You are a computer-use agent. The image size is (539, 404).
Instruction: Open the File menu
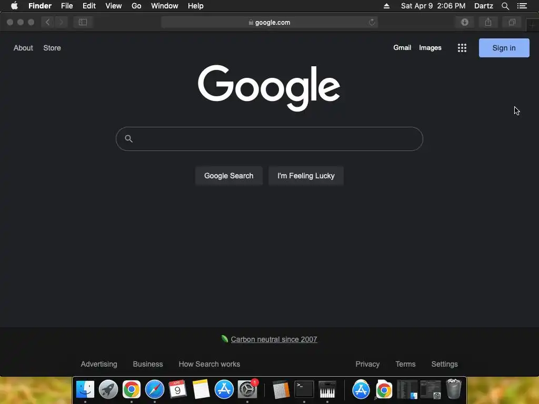(x=67, y=6)
